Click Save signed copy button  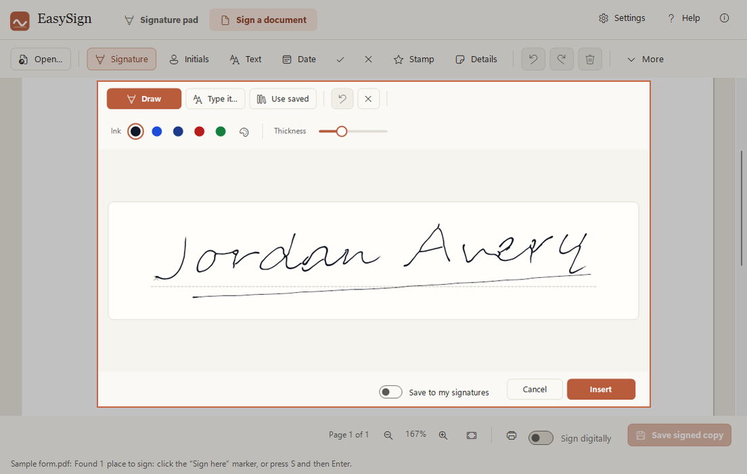[x=679, y=435]
